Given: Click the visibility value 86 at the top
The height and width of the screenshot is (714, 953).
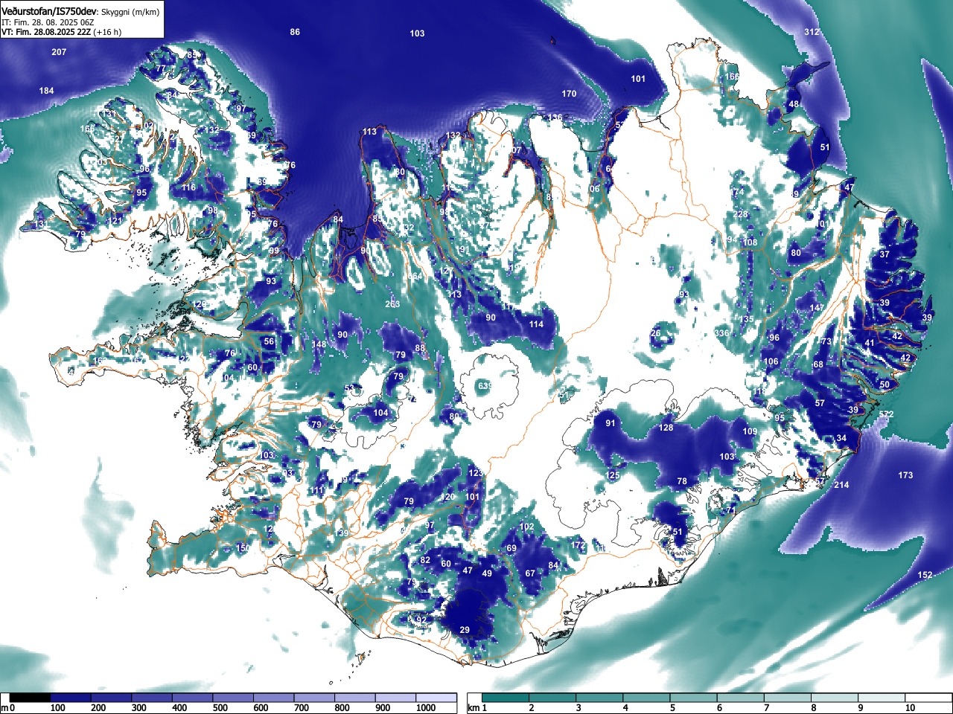Looking at the screenshot, I should pyautogui.click(x=295, y=32).
